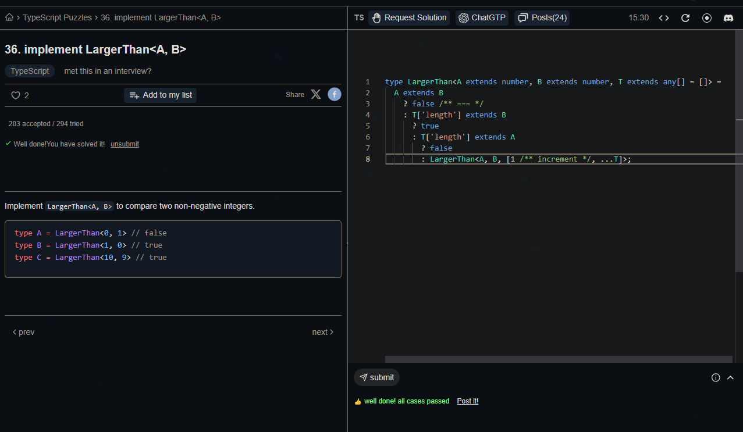Select the TypeScript tag

tap(30, 71)
